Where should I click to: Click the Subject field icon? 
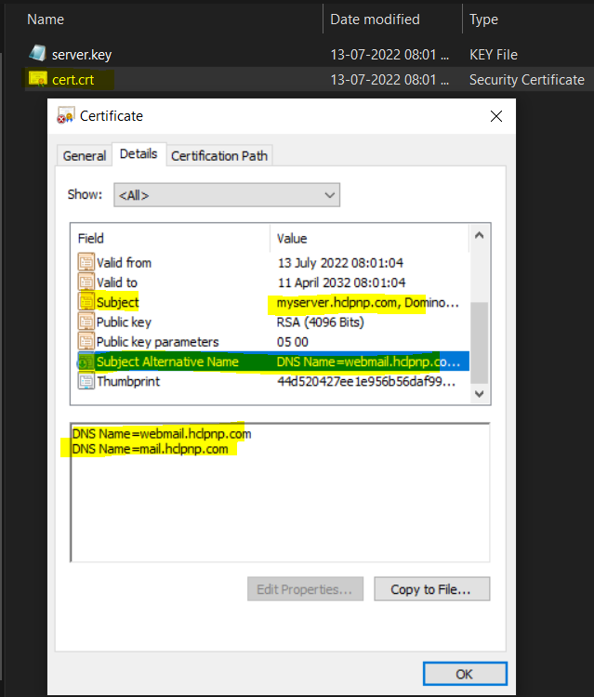point(86,303)
